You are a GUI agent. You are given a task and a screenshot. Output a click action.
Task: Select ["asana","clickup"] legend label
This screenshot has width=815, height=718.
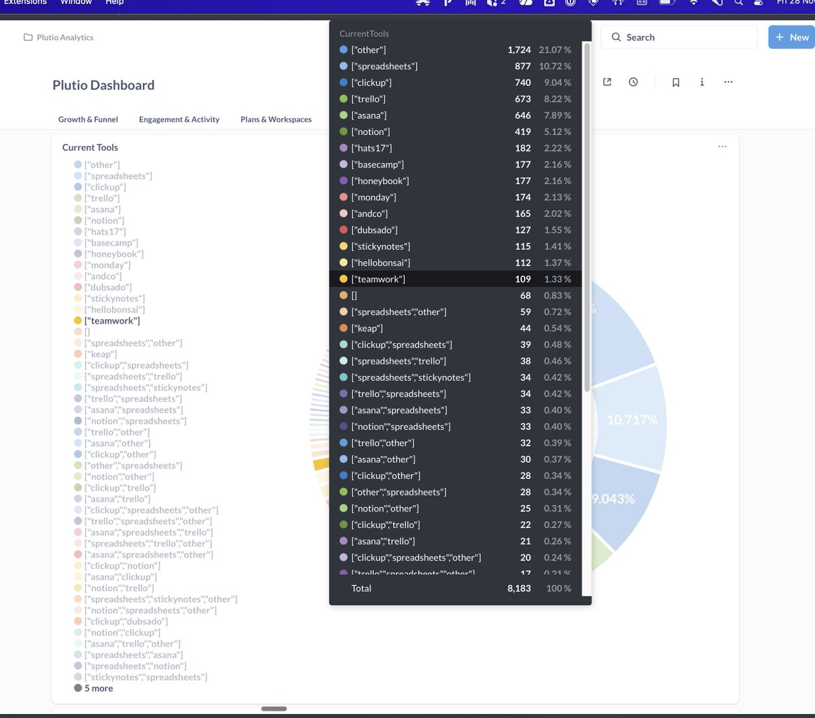(x=122, y=577)
